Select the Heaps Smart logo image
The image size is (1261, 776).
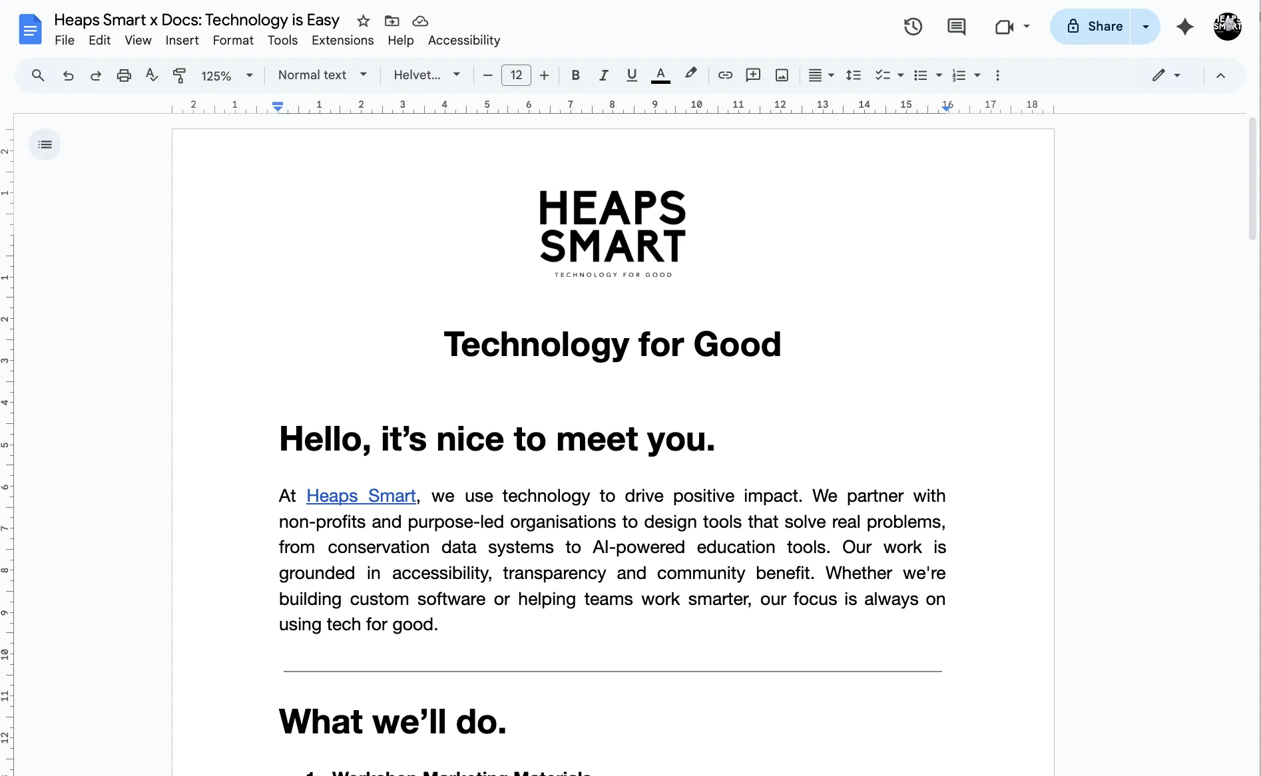pos(613,233)
